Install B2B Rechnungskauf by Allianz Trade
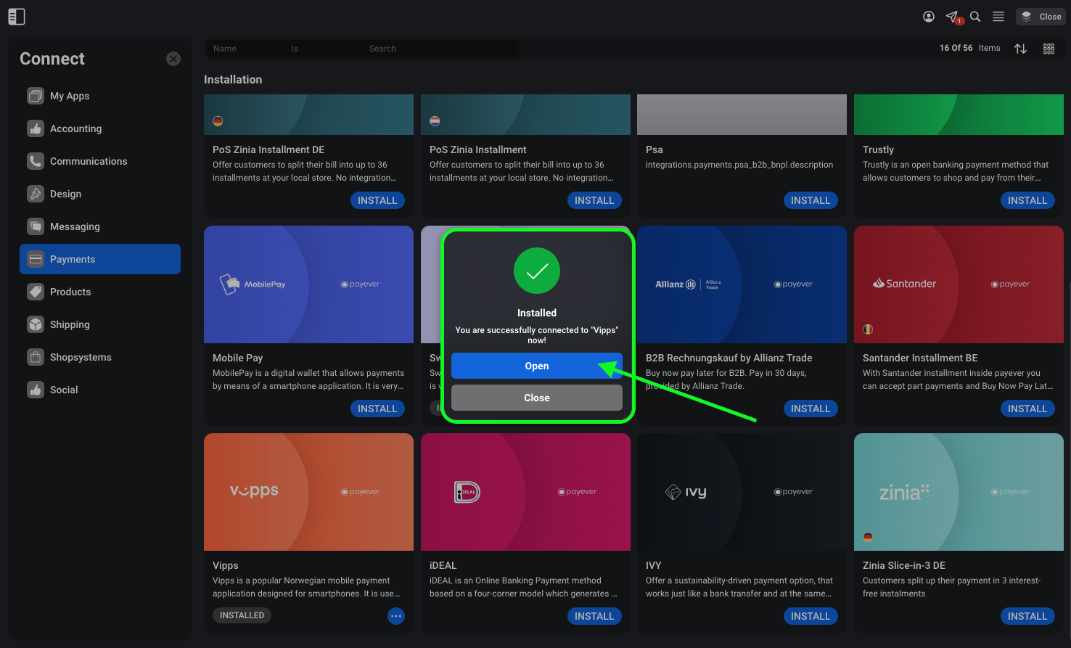This screenshot has height=648, width=1071. (811, 409)
